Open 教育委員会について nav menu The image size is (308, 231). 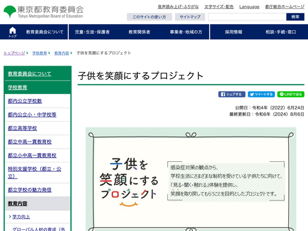tap(45, 32)
